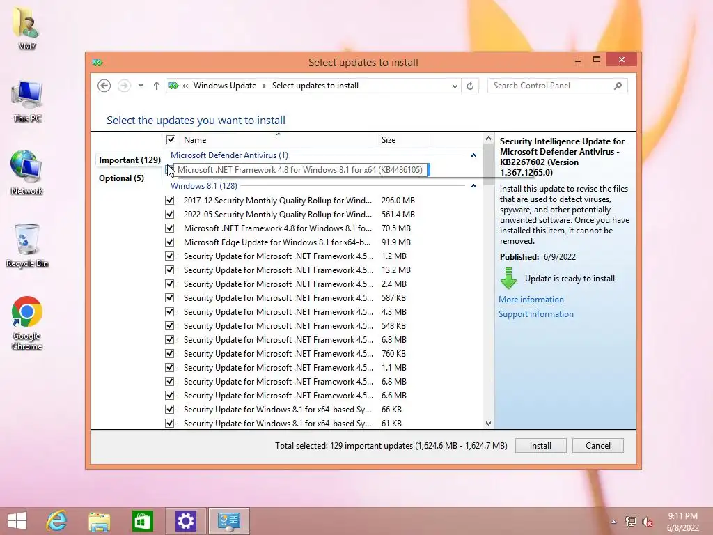Image resolution: width=713 pixels, height=535 pixels.
Task: Uncheck the 1.2 MB .NET security update
Action: point(170,256)
